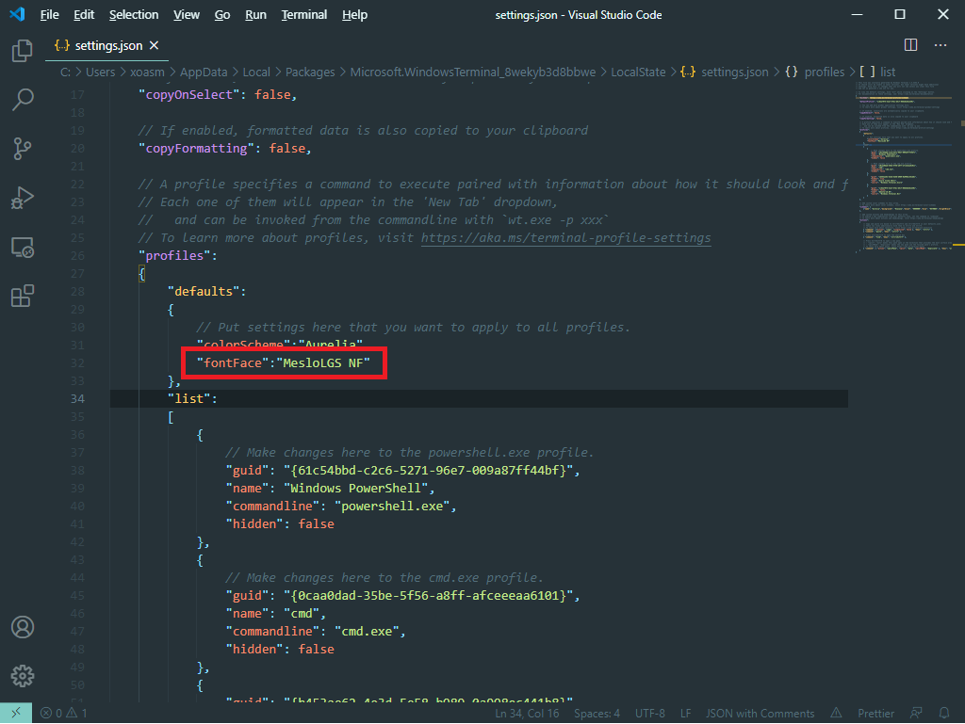Open the Accounts menu icon
965x724 pixels.
pyautogui.click(x=23, y=627)
